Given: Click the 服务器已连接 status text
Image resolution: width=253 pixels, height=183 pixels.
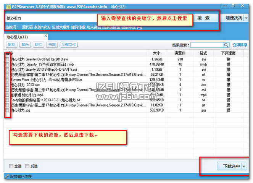Looking at the screenshot, I should 21,177.
